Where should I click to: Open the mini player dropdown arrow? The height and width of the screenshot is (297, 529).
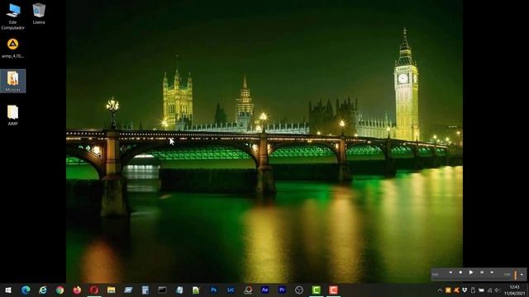point(522,275)
